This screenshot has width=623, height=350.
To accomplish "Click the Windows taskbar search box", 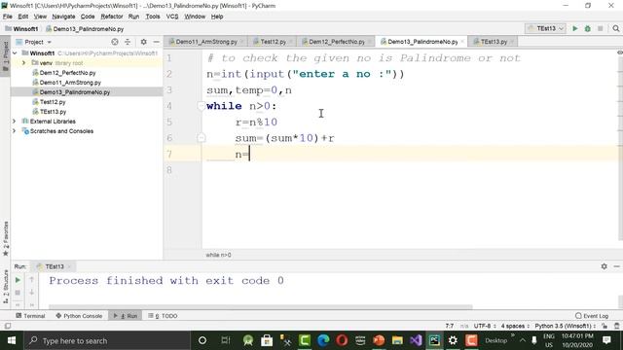I will (107, 340).
